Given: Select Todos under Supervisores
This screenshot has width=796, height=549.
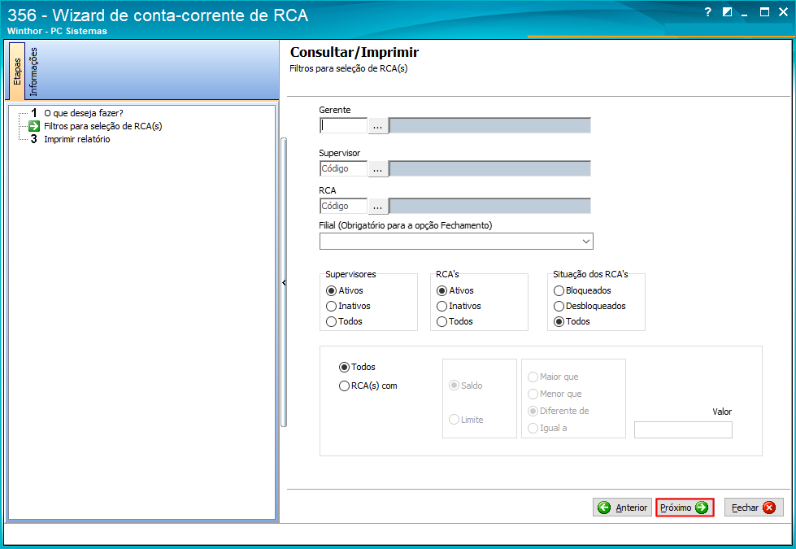Looking at the screenshot, I should click(344, 321).
